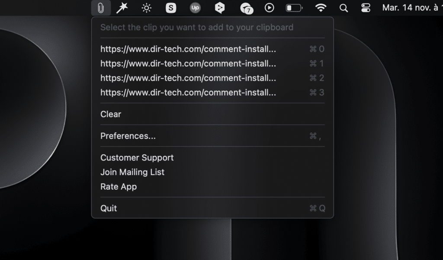
Task: Select the clip with shortcut ⌘1
Action: (212, 64)
